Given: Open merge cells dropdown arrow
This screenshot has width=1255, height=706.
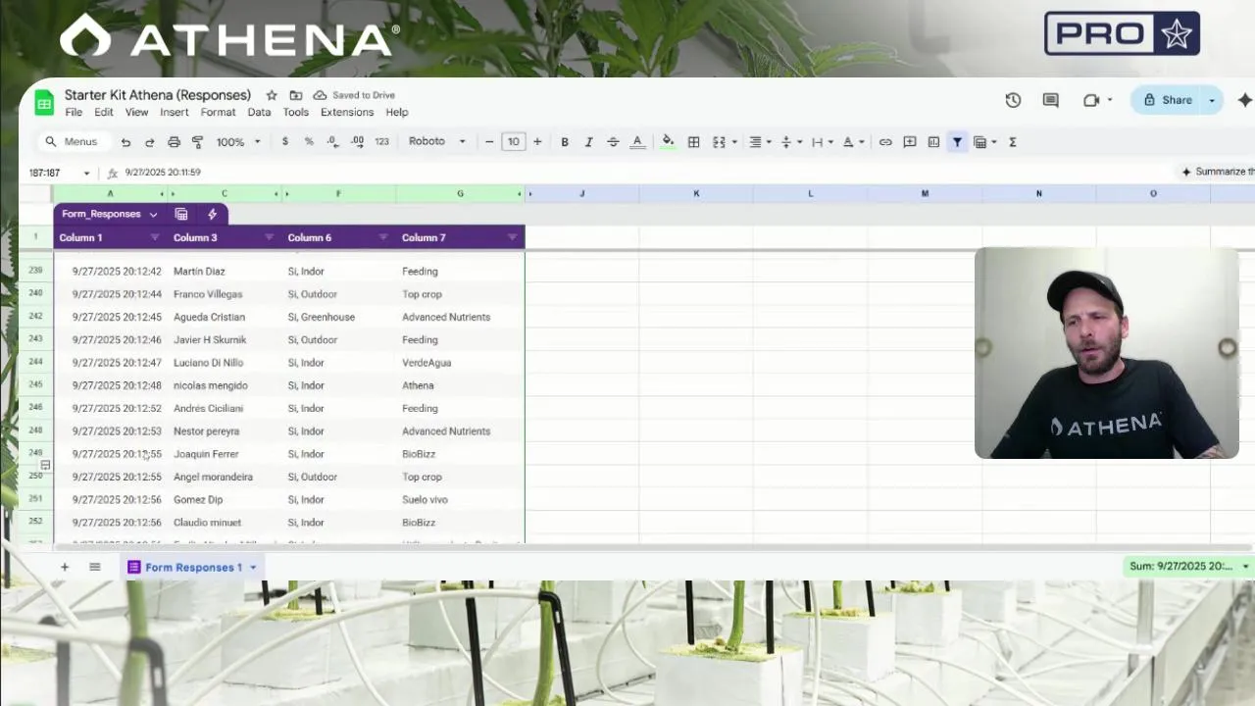Looking at the screenshot, I should tap(734, 142).
